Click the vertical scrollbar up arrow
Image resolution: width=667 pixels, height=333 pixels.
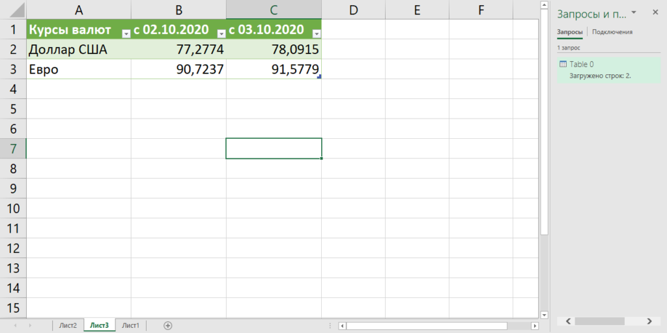(543, 5)
